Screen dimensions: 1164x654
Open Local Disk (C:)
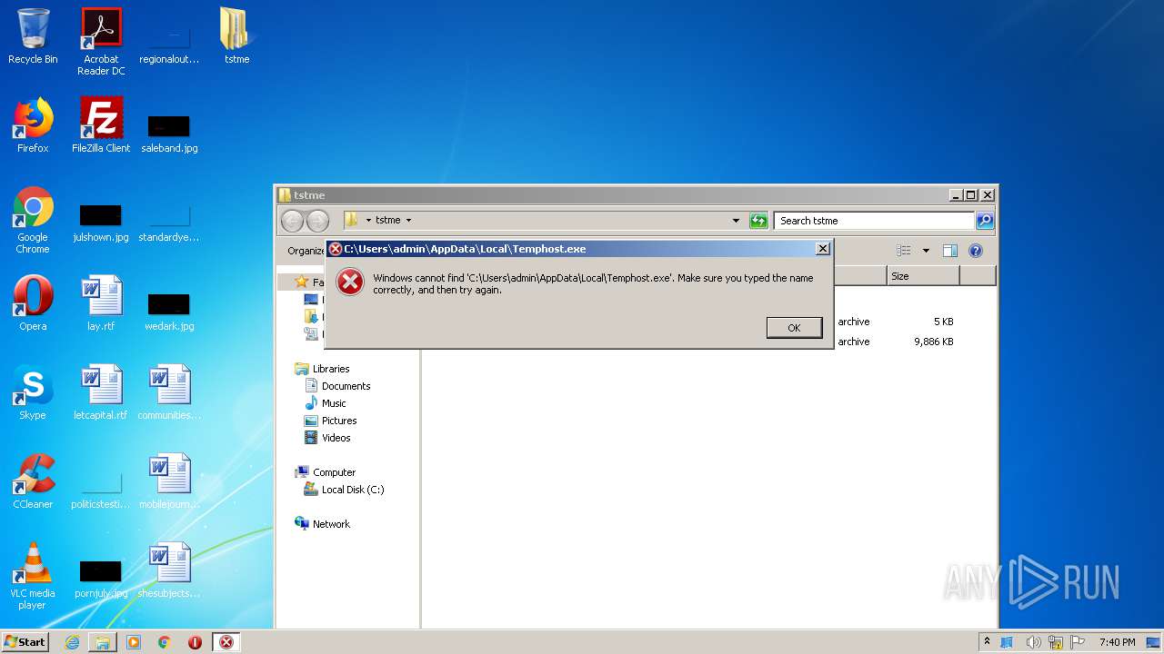(353, 490)
